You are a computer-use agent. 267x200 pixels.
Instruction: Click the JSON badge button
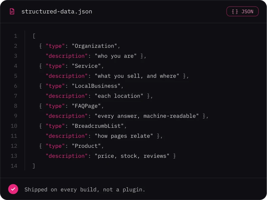click(x=242, y=12)
